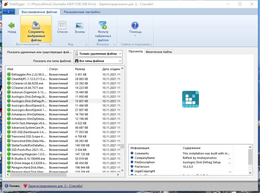The height and width of the screenshot is (193, 260).
Task: Open the Восстановление файлов ribbon tab
Action: [39, 12]
